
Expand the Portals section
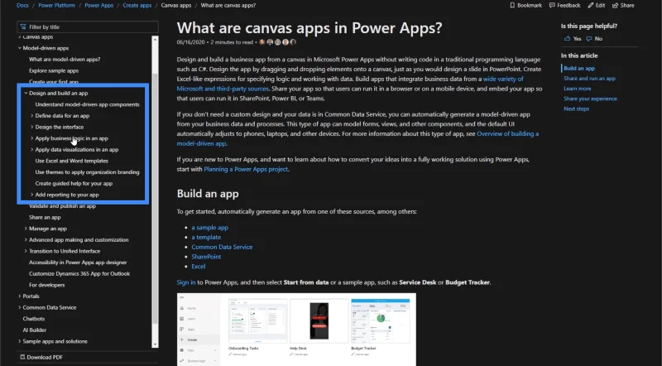pyautogui.click(x=19, y=296)
